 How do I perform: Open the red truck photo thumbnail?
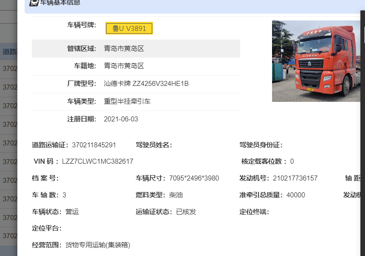[x=316, y=61]
